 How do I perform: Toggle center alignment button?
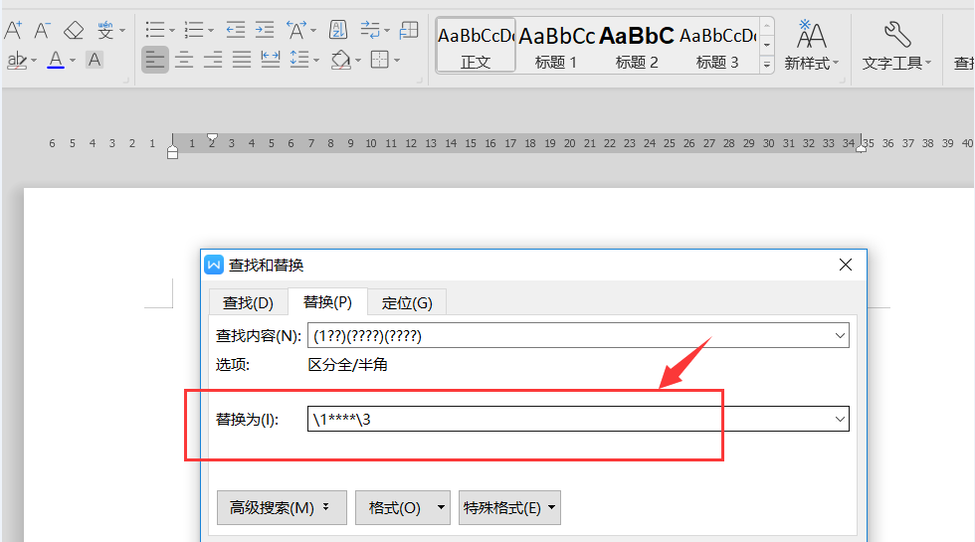(x=184, y=61)
